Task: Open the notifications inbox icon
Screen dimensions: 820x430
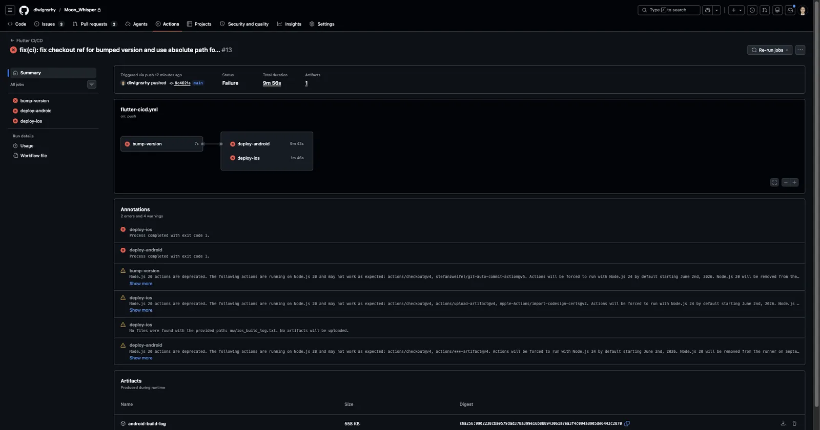Action: 790,10
